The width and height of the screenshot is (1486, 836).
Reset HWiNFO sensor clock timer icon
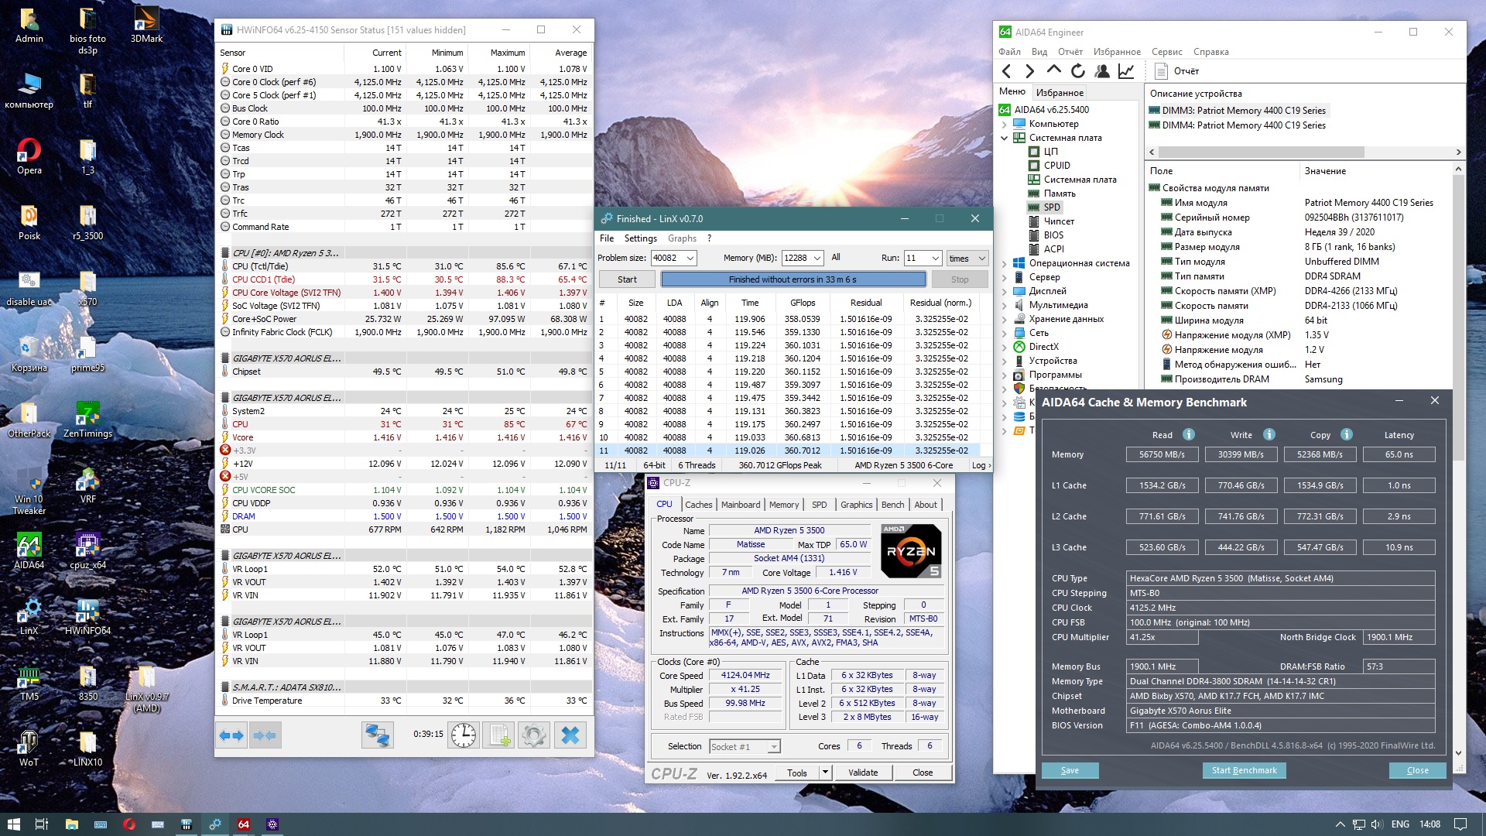click(464, 735)
